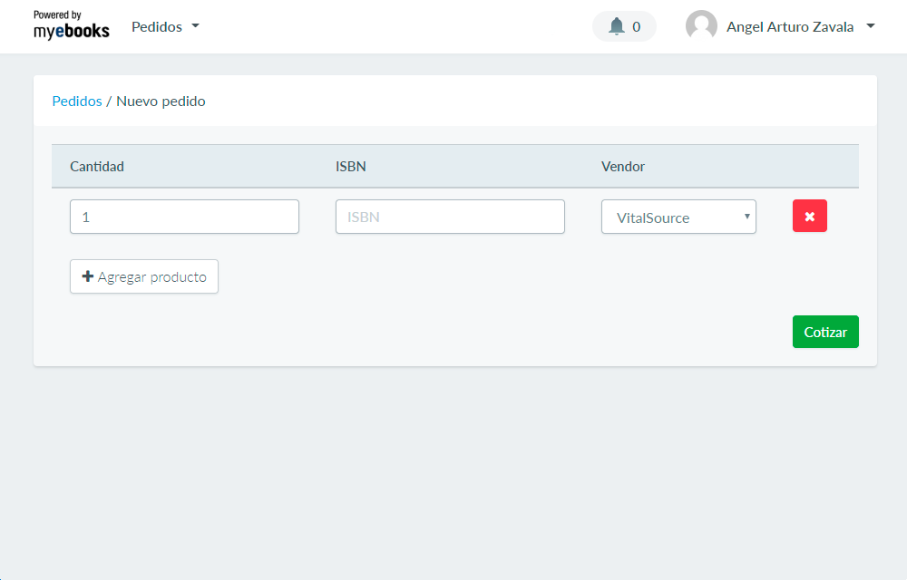
Task: Click the plus icon in Agregar producto
Action: (88, 276)
